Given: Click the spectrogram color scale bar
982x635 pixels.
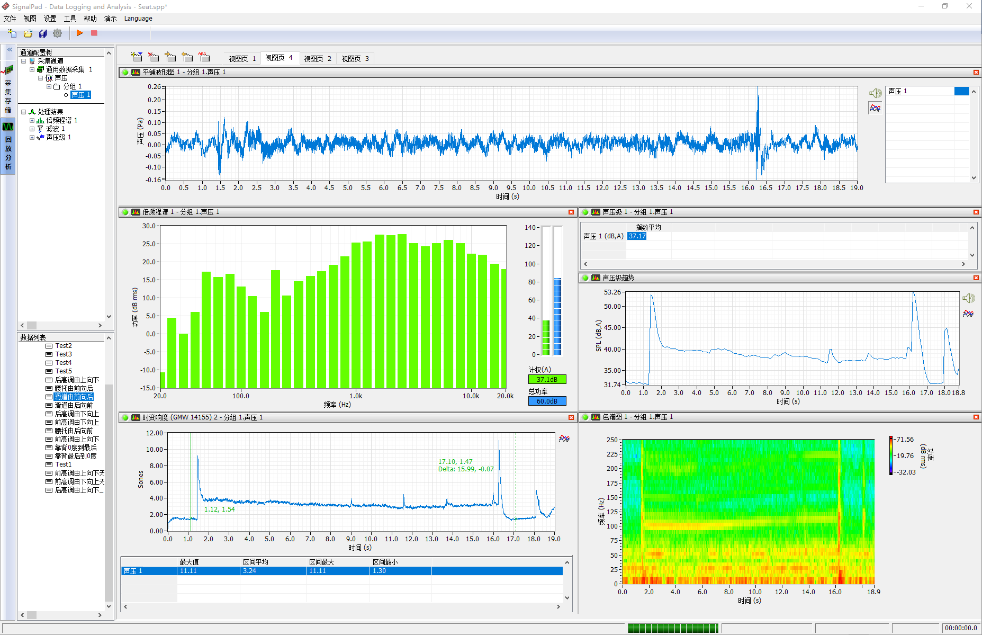Looking at the screenshot, I should 891,455.
